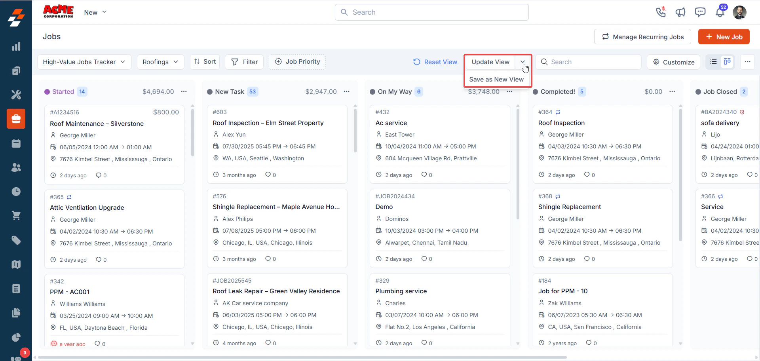This screenshot has width=760, height=361.
Task: Open the Filter button
Action: pos(244,62)
